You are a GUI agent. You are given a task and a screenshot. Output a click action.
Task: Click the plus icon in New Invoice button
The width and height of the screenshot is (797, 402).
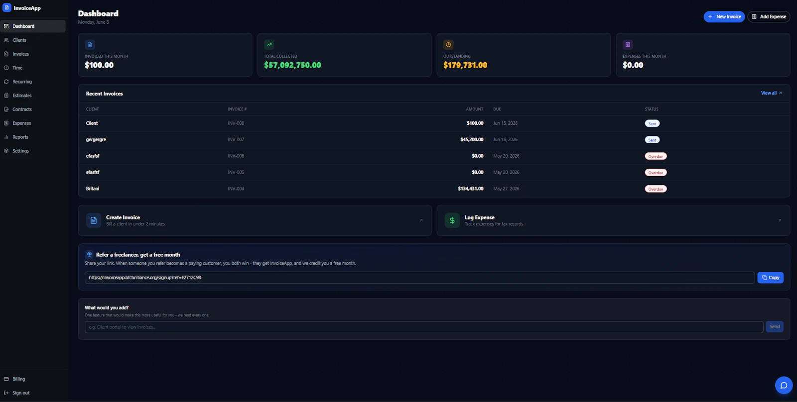[710, 17]
